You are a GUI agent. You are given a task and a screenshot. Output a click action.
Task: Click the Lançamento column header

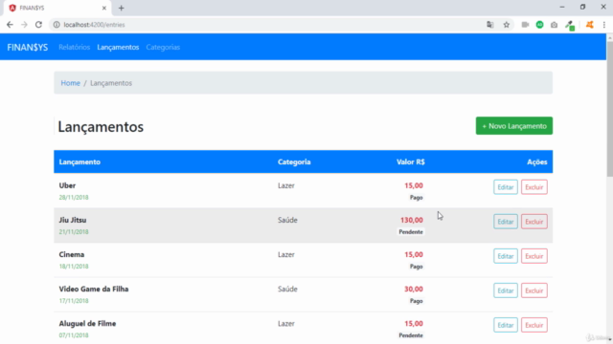coord(79,161)
